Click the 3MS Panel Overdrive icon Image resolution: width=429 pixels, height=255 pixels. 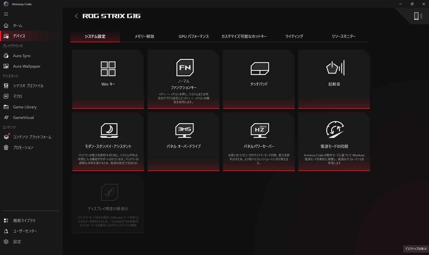[184, 130]
